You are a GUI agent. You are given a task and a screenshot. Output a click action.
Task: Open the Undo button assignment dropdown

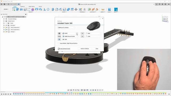pos(93,36)
